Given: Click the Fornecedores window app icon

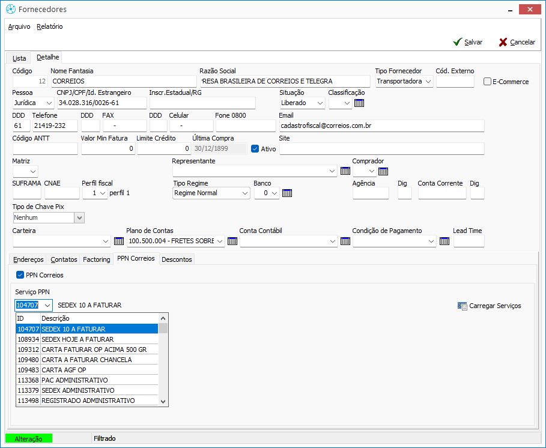Looking at the screenshot, I should click(x=11, y=9).
